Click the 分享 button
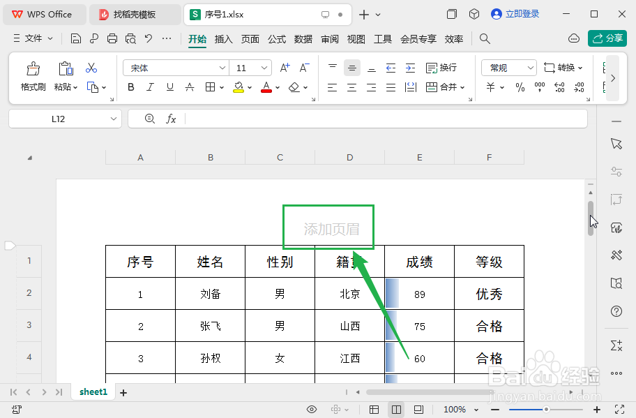 click(607, 38)
